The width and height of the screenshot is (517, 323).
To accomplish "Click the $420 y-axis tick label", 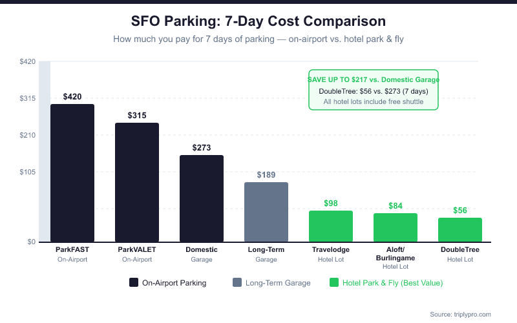I will 27,62.
